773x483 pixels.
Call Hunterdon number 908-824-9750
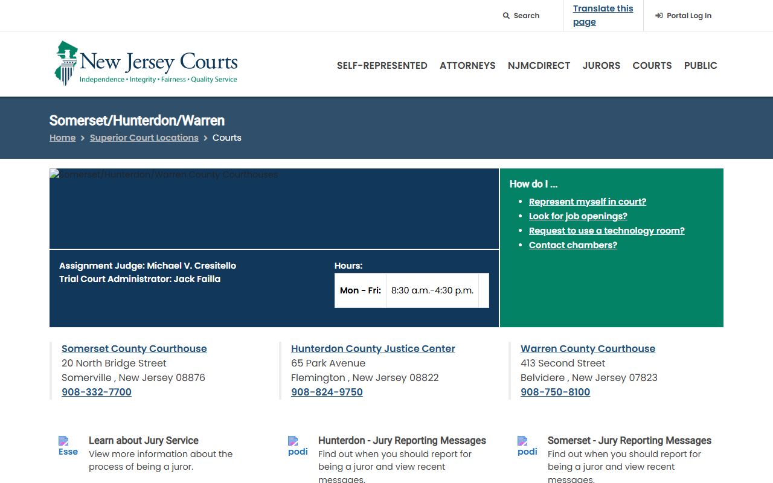[327, 392]
